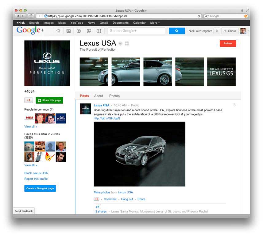The width and height of the screenshot is (263, 236).
Task: Go to Google+ home stream icon
Action: [x=58, y=31]
